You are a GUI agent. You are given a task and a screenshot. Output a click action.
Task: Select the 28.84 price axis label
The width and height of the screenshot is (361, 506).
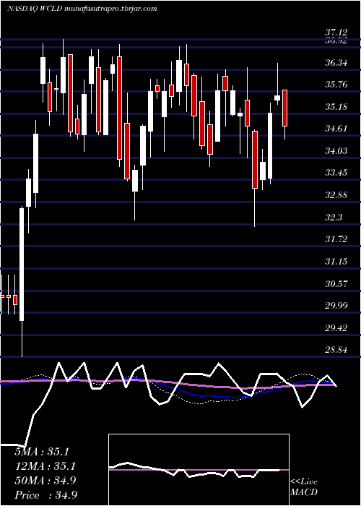tap(336, 350)
